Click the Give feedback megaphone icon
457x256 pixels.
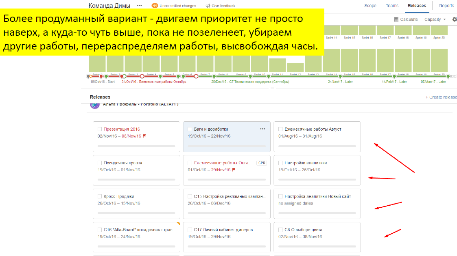[208, 6]
